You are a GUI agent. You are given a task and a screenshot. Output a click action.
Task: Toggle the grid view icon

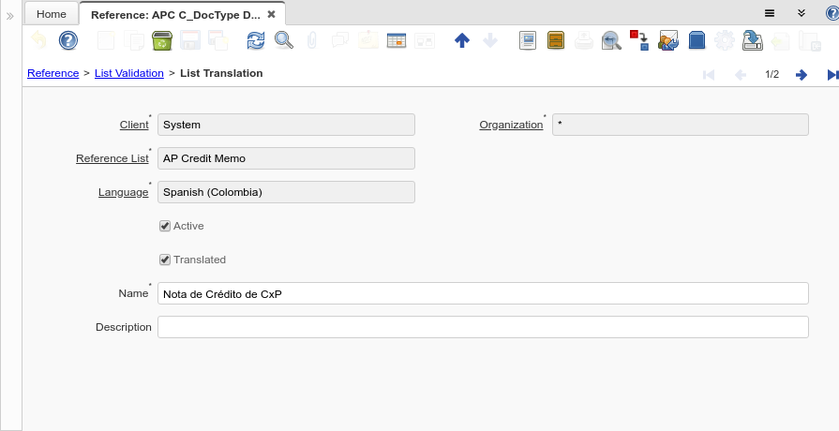pyautogui.click(x=396, y=40)
